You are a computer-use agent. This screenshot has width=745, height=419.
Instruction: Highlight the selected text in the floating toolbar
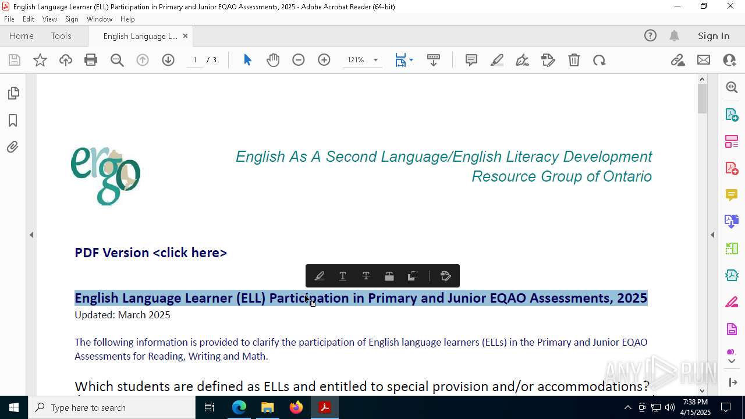point(320,276)
